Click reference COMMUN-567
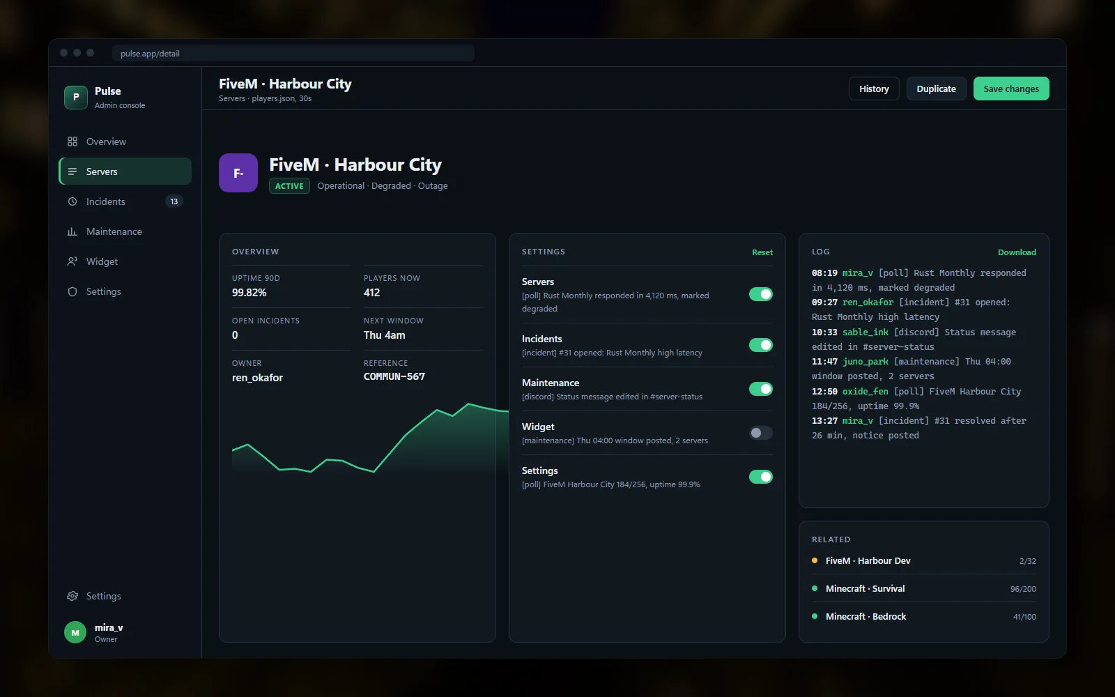Screen dimensions: 1115x697 pos(394,376)
